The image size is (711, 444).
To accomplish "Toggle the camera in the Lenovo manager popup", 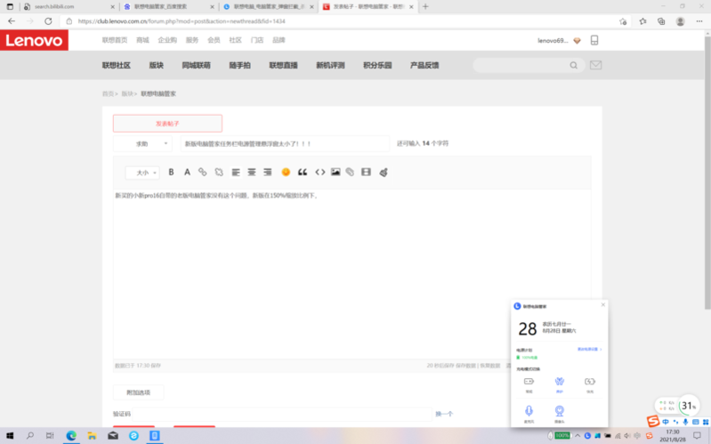I will [x=560, y=411].
